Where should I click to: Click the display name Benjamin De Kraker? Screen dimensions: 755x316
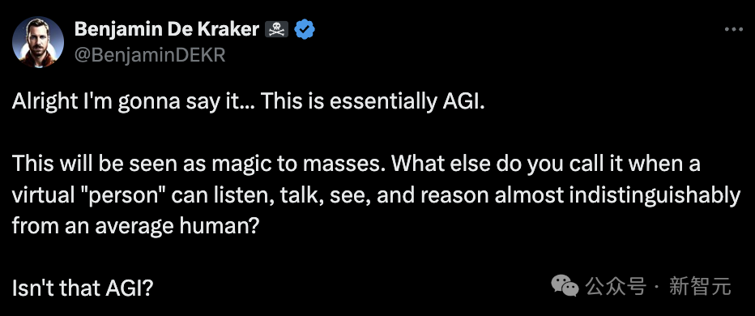(167, 30)
